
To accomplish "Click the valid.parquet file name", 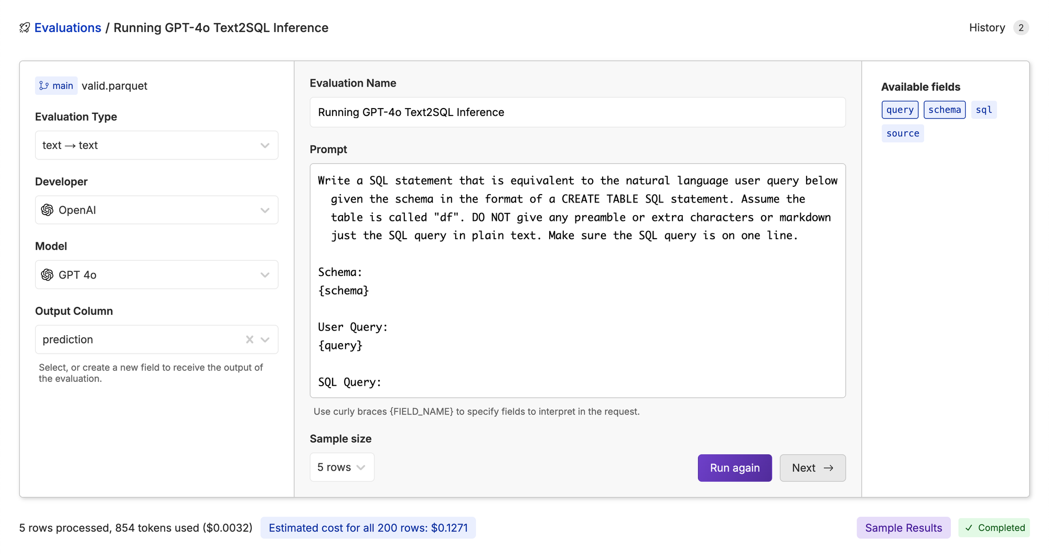I will coord(114,86).
